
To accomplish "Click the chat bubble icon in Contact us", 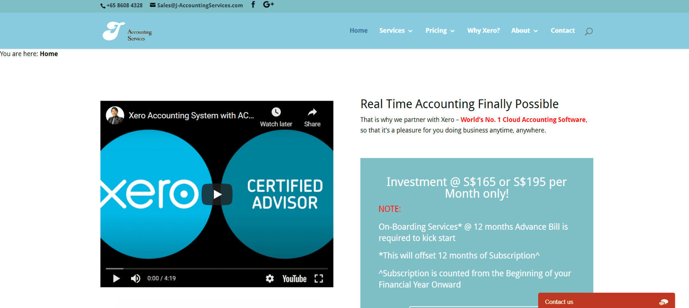I will pos(664,302).
